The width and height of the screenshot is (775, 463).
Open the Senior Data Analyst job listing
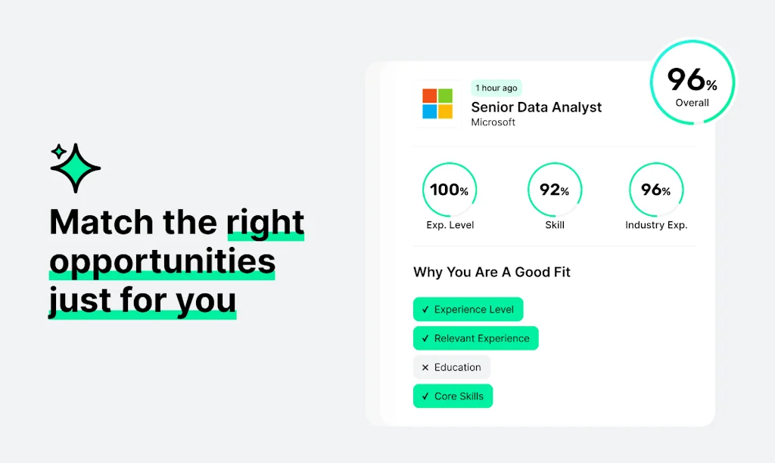(536, 107)
